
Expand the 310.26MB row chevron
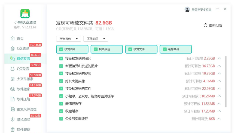(219, 96)
